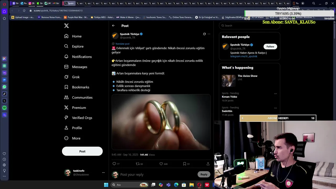
Task: Open TikTok in Opera sidebar
Action: 4,94
